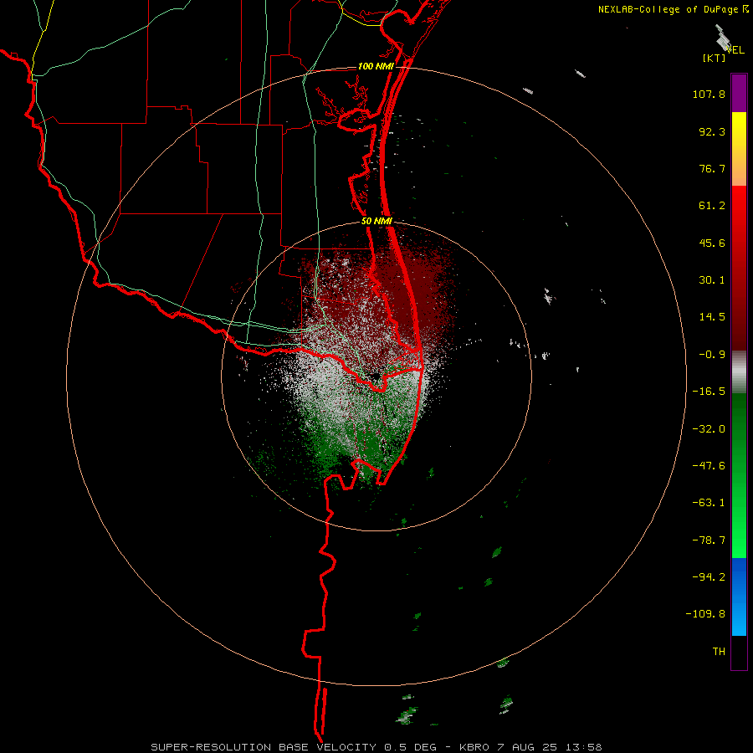Click the -47.6 scale value
Screen dimensions: 753x753
point(709,466)
